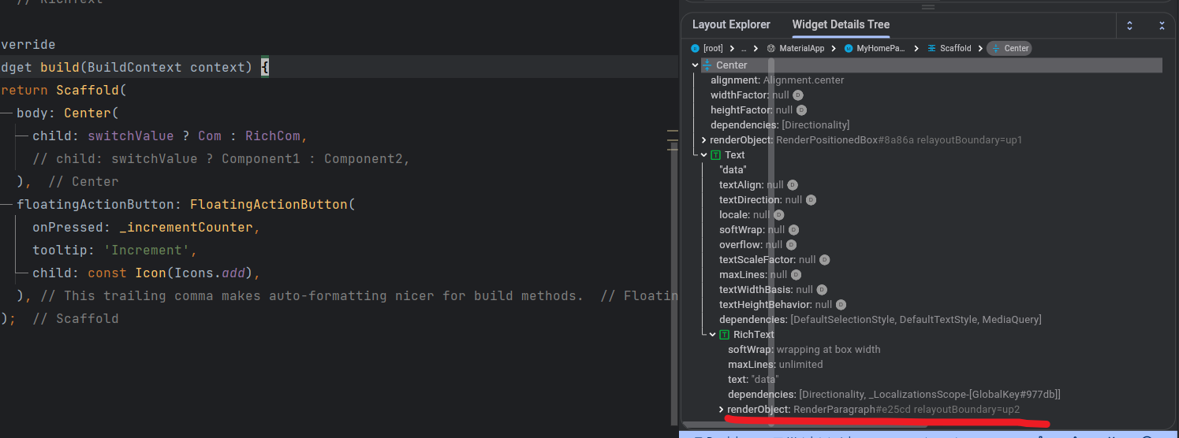
Task: Click _incrementCounter in the onPressed line
Action: coord(186,228)
